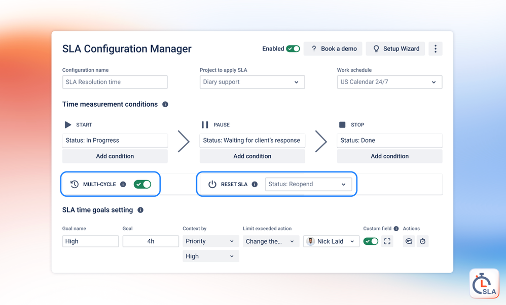The width and height of the screenshot is (506, 305).
Task: Click the START play icon
Action: pos(68,124)
